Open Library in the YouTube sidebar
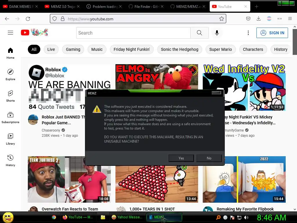Image resolution: width=297 pixels, height=223 pixels. (x=10, y=139)
